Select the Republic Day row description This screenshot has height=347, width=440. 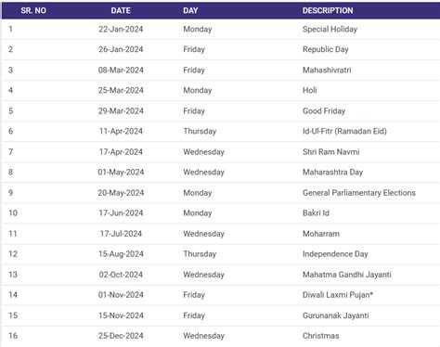coord(326,49)
